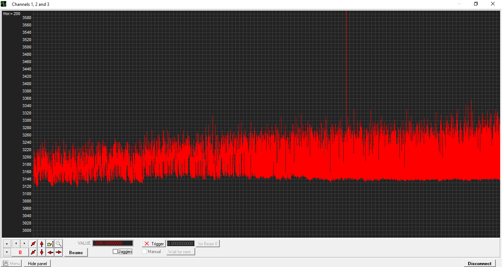The height and width of the screenshot is (267, 502).
Task: Click the diagonal down-left red arrow button
Action: click(33, 252)
